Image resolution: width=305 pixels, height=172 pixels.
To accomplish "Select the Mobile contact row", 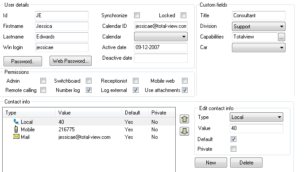I will pyautogui.click(x=89, y=130).
